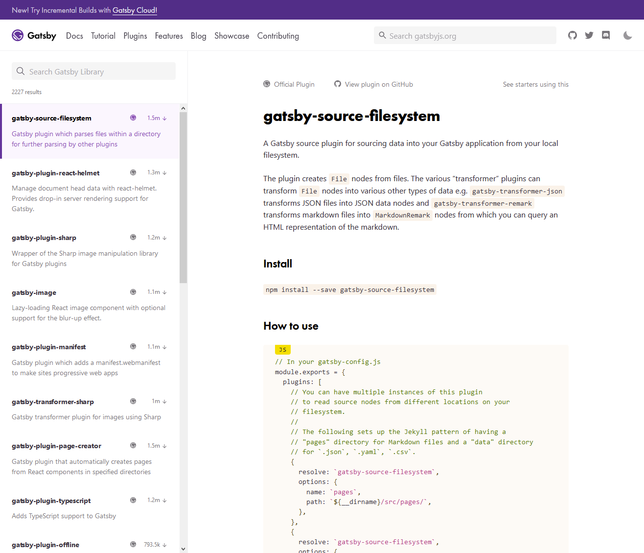
Task: Open the Contributing navigation item
Action: pyautogui.click(x=278, y=36)
